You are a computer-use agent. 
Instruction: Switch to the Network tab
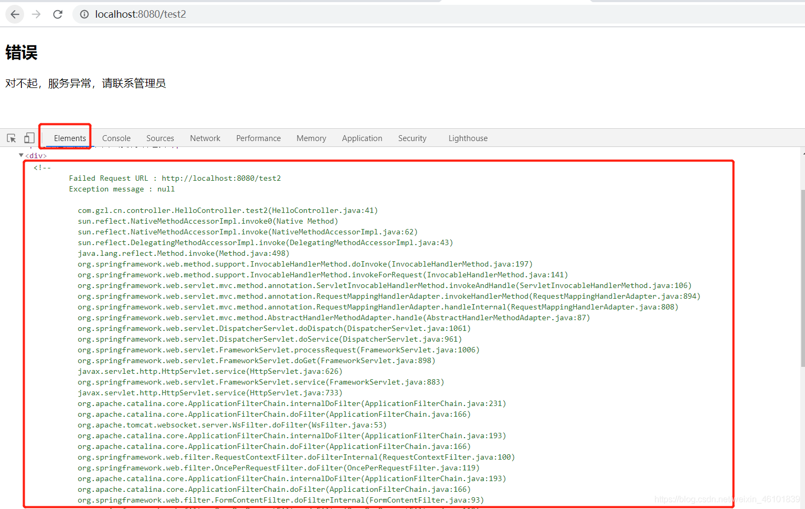(x=205, y=138)
